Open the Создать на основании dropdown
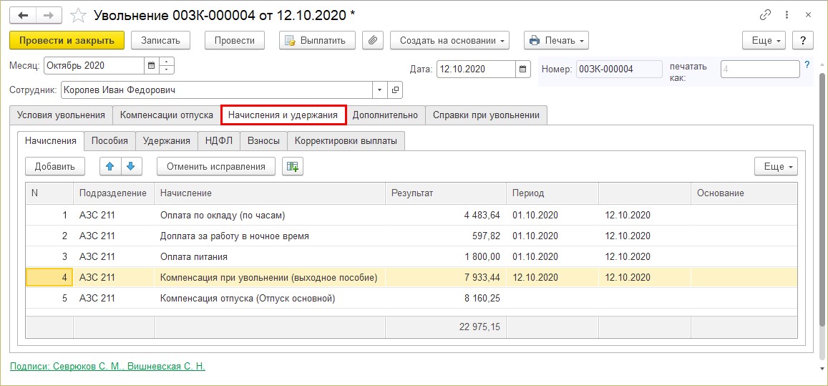 (x=450, y=40)
